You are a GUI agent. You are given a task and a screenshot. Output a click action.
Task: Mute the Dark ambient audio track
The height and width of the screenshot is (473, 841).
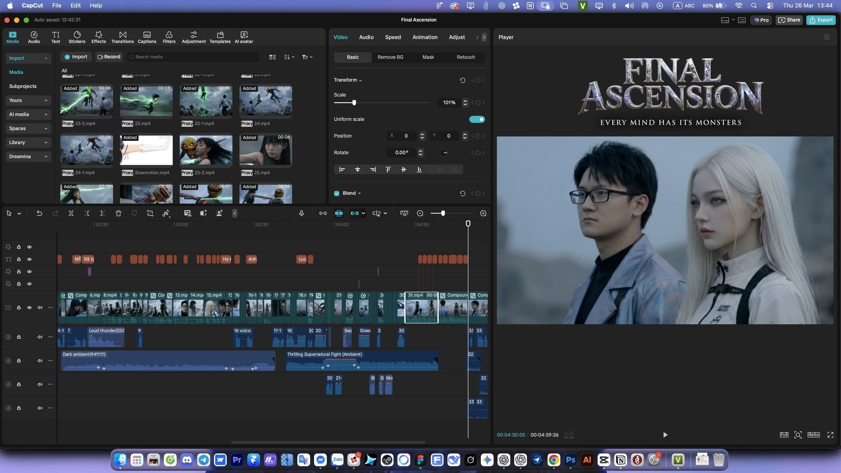click(40, 361)
